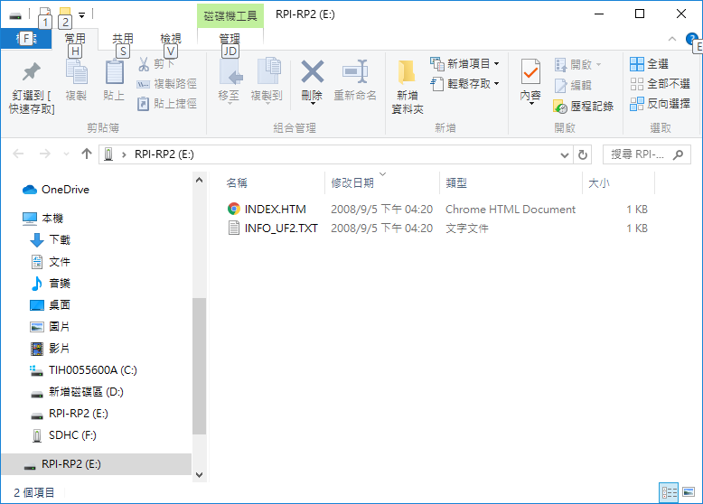703x504 pixels.
Task: Click Paste shortcut (貼上捷徑)
Action: coord(167,104)
